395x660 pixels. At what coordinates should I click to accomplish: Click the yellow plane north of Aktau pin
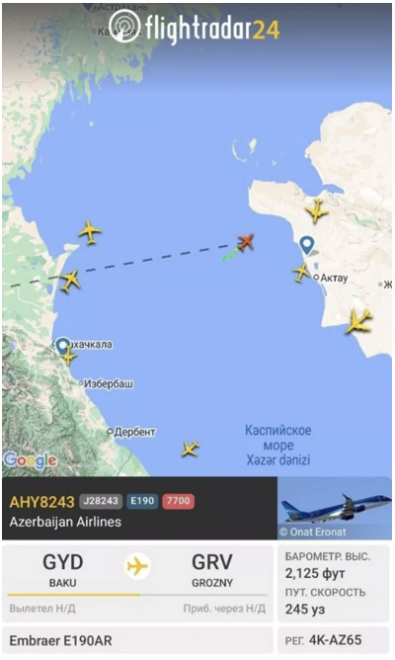316,211
